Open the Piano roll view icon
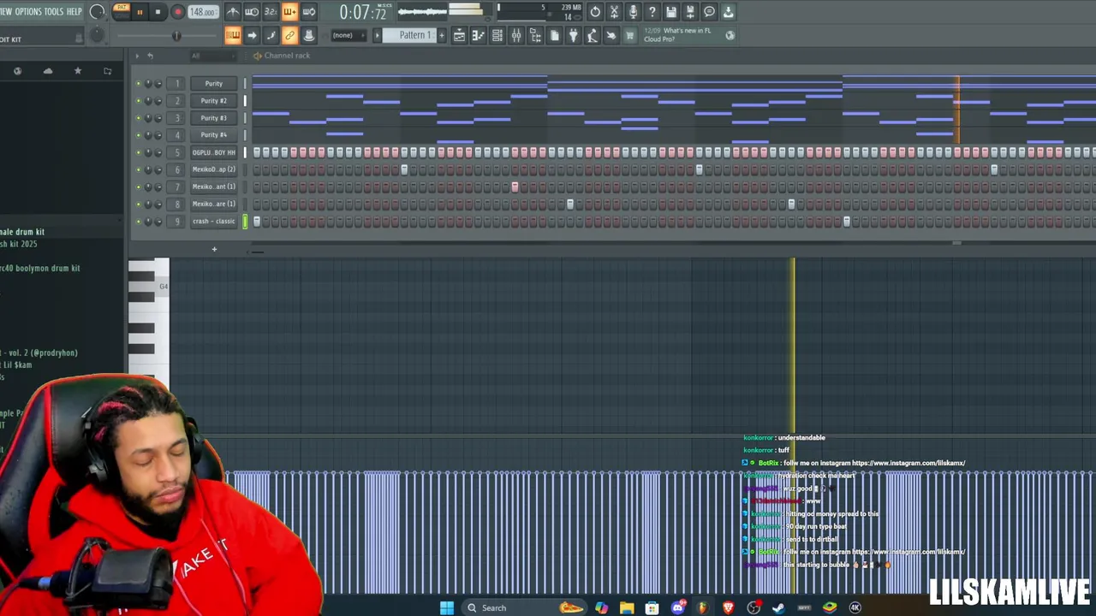 pyautogui.click(x=478, y=35)
